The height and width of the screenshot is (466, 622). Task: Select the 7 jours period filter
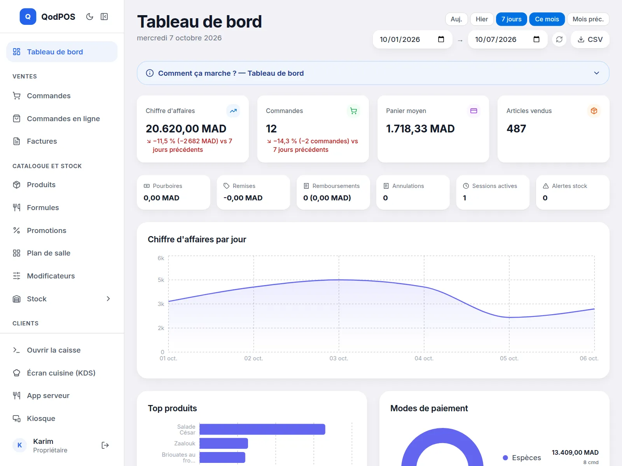click(511, 19)
